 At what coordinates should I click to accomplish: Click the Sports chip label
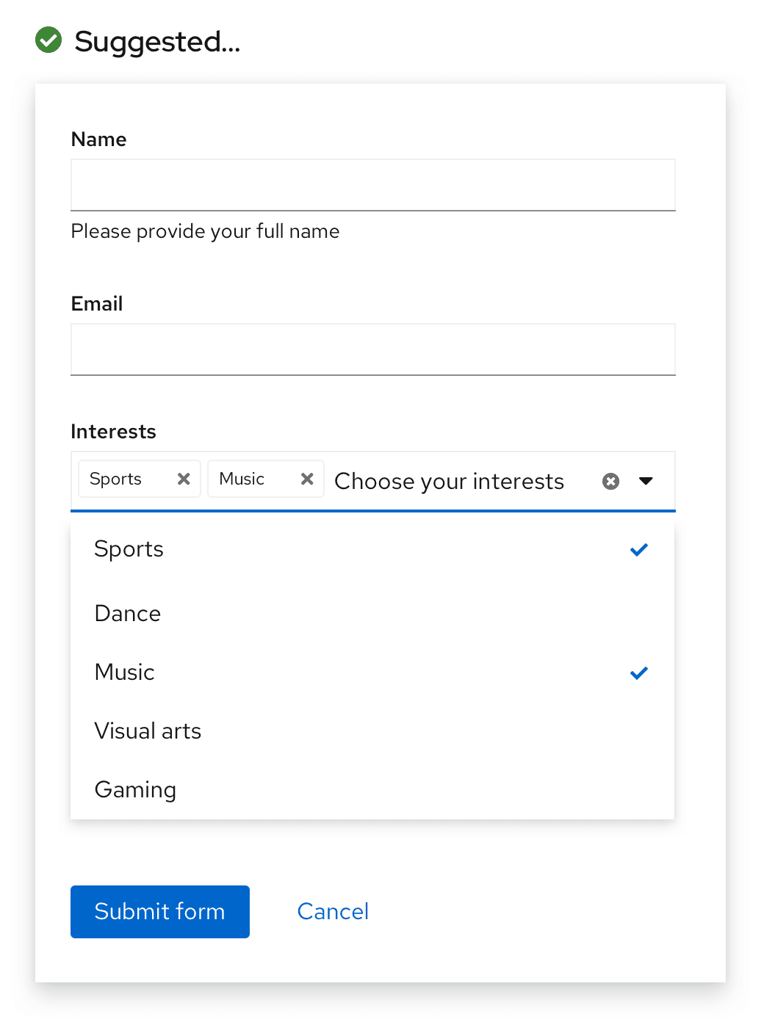pyautogui.click(x=115, y=479)
